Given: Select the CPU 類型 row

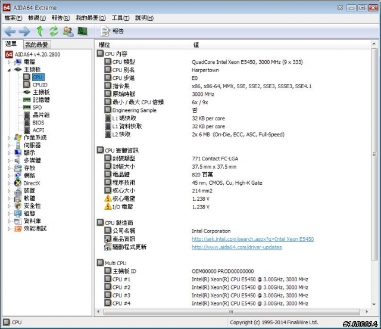Looking at the screenshot, I should pyautogui.click(x=233, y=62).
